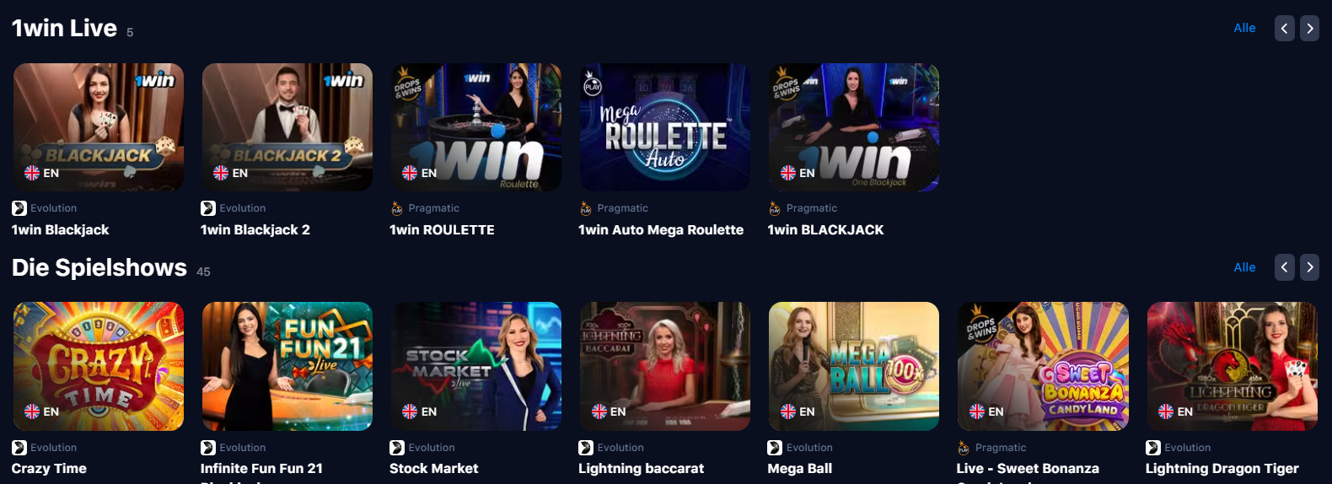Go to next page of 1win Live
The height and width of the screenshot is (484, 1332).
pyautogui.click(x=1309, y=28)
